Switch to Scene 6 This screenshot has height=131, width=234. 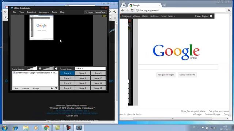[x=83, y=78]
